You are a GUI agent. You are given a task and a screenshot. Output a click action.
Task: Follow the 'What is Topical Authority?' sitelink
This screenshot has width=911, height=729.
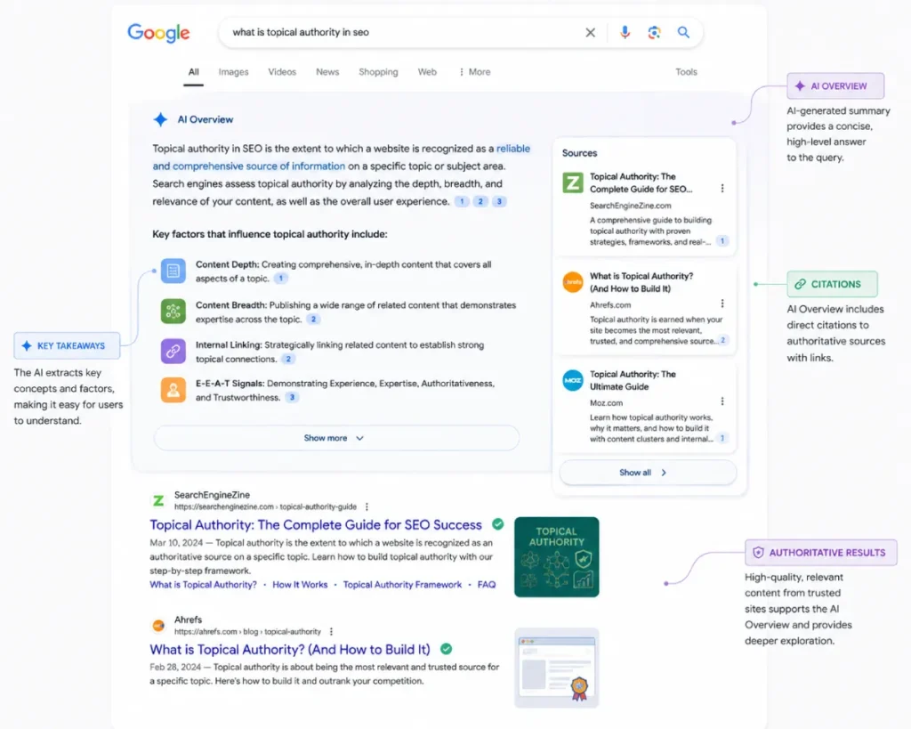coord(204,585)
